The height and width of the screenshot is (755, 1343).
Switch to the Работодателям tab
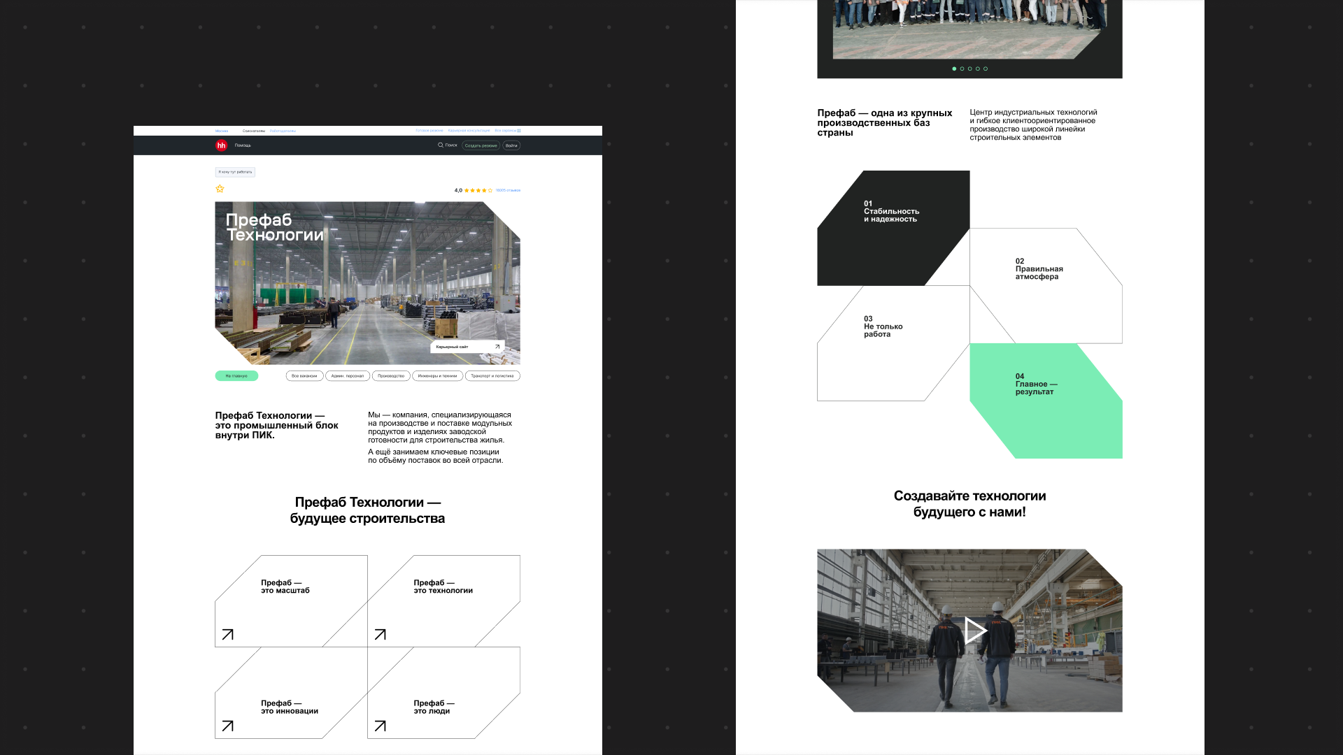click(283, 131)
